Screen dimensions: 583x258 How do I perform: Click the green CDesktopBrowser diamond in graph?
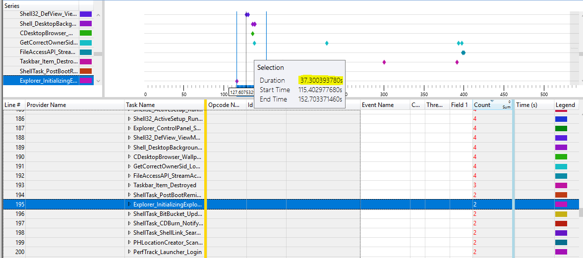(x=252, y=33)
